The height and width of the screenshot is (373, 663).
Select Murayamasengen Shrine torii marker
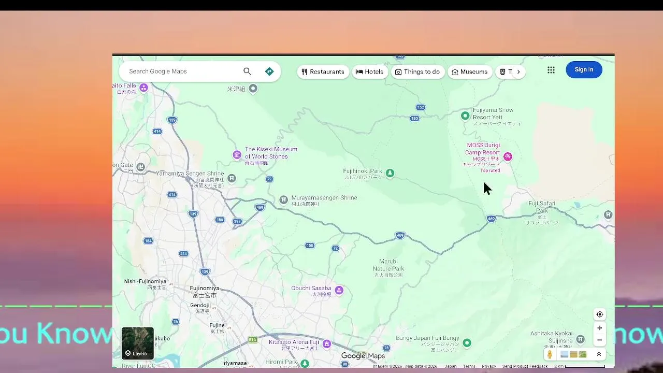[x=283, y=199]
